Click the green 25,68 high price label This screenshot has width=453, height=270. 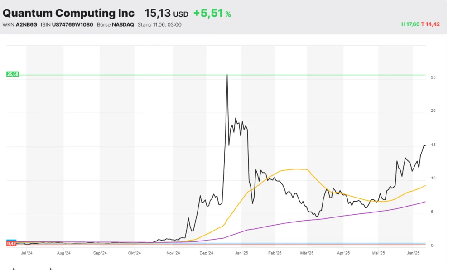pos(13,74)
